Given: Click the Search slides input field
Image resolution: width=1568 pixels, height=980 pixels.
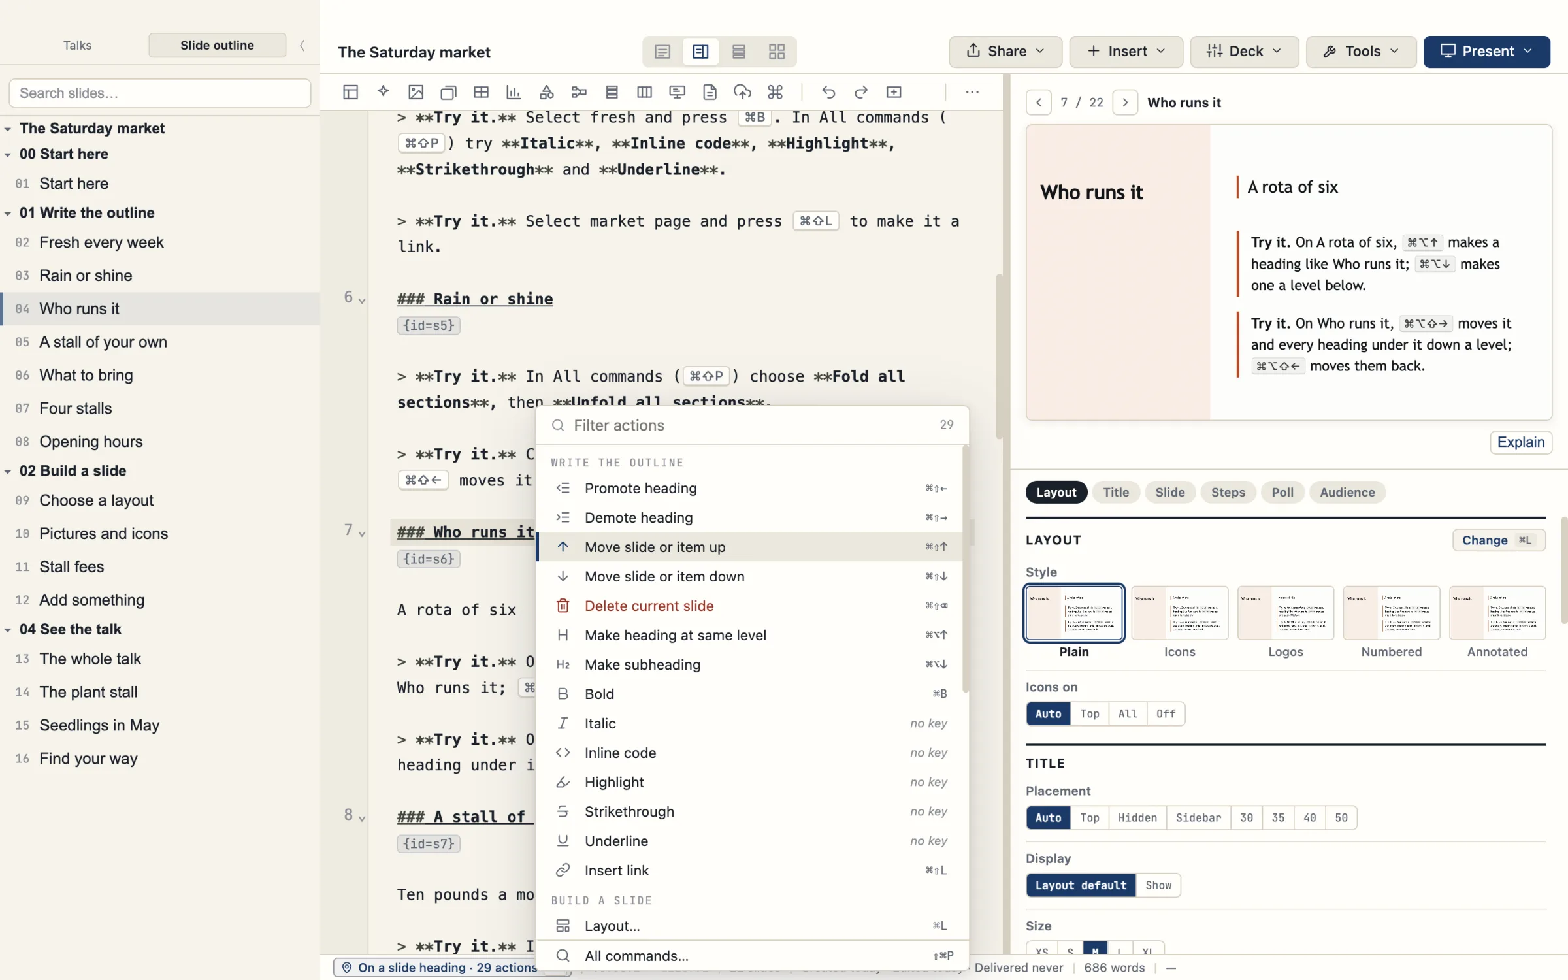Looking at the screenshot, I should 159,93.
